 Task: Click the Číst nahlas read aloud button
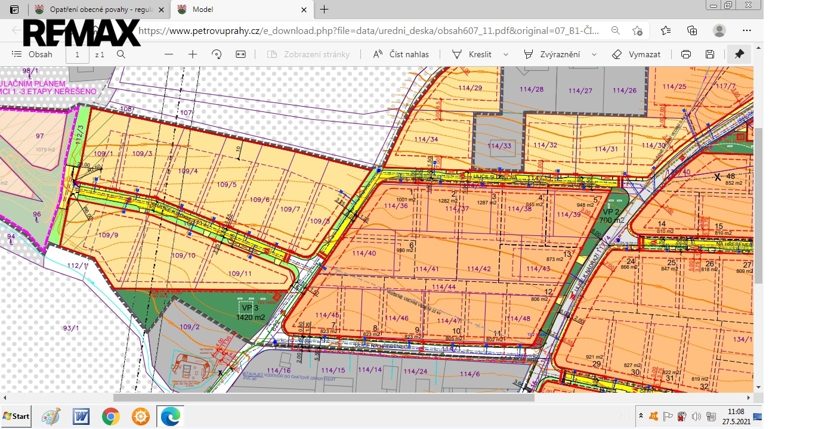click(401, 54)
